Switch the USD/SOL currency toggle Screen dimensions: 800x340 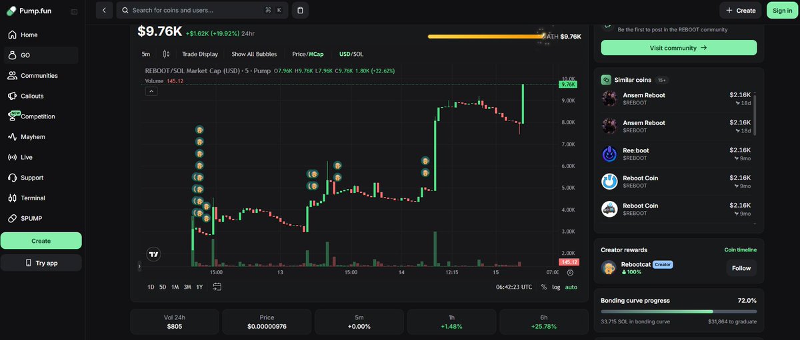(351, 54)
